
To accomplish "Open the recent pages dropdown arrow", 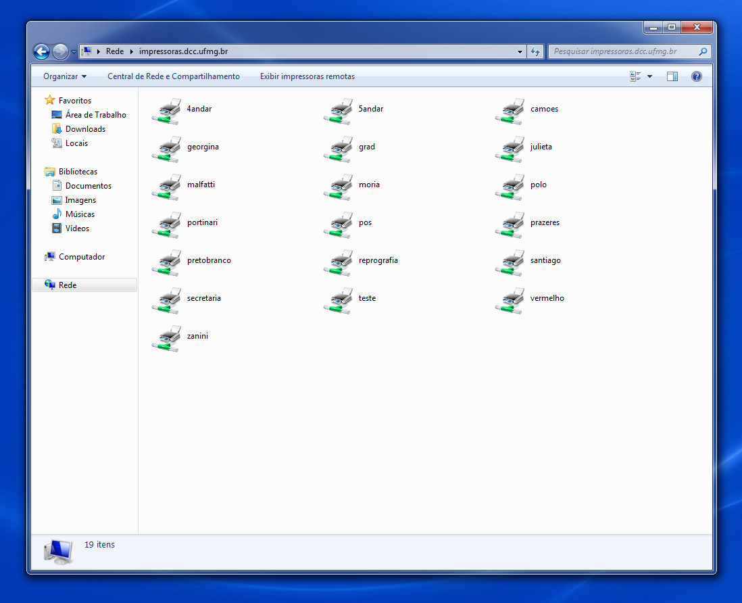I will pos(74,52).
